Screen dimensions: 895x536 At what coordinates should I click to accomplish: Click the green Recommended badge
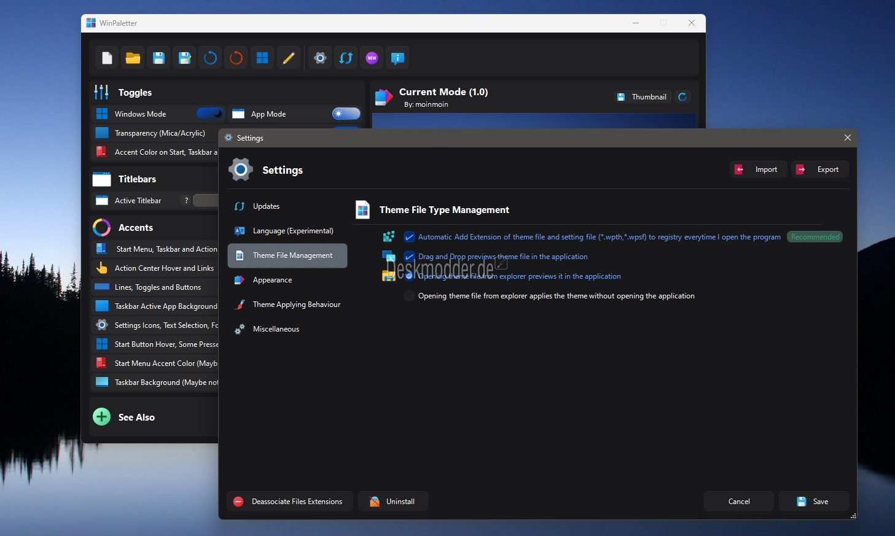[x=815, y=237]
